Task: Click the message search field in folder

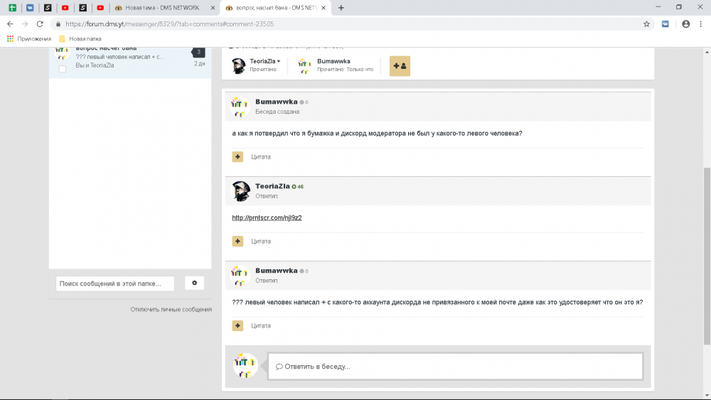Action: pos(115,283)
